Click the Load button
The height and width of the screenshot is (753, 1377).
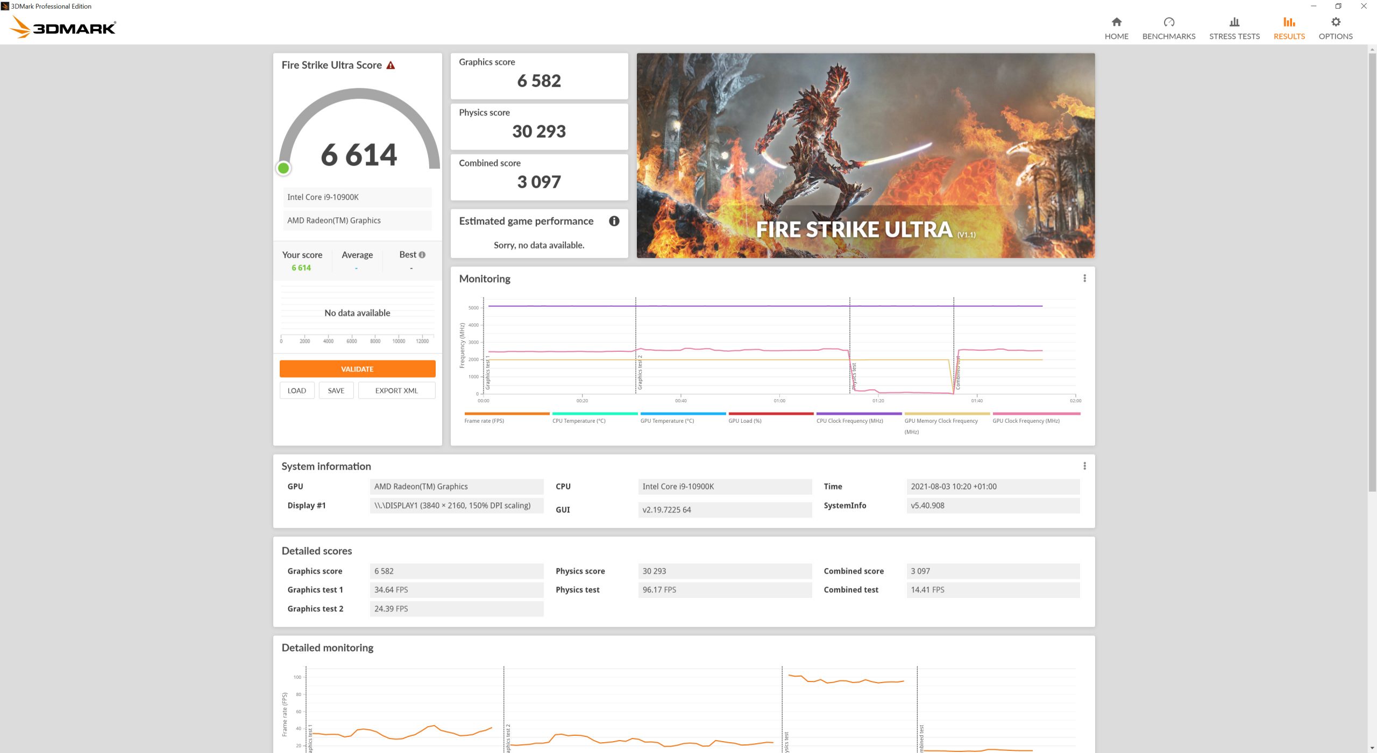point(296,390)
